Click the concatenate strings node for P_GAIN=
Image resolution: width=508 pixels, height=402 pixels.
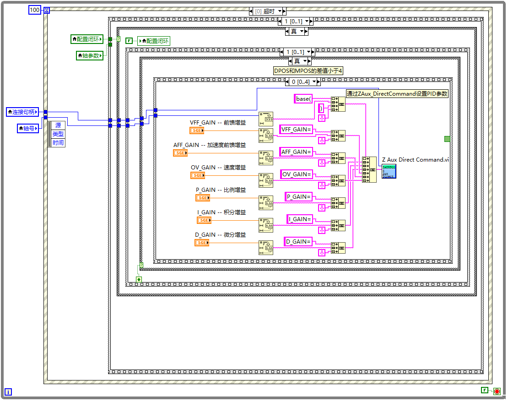tap(338, 203)
